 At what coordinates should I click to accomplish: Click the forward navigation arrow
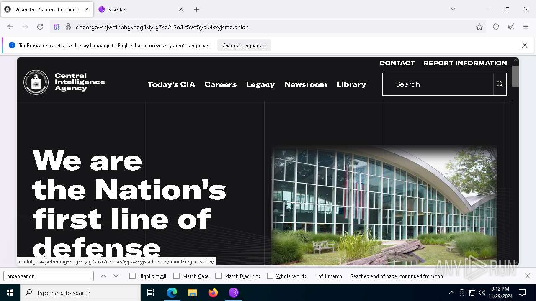click(x=25, y=27)
